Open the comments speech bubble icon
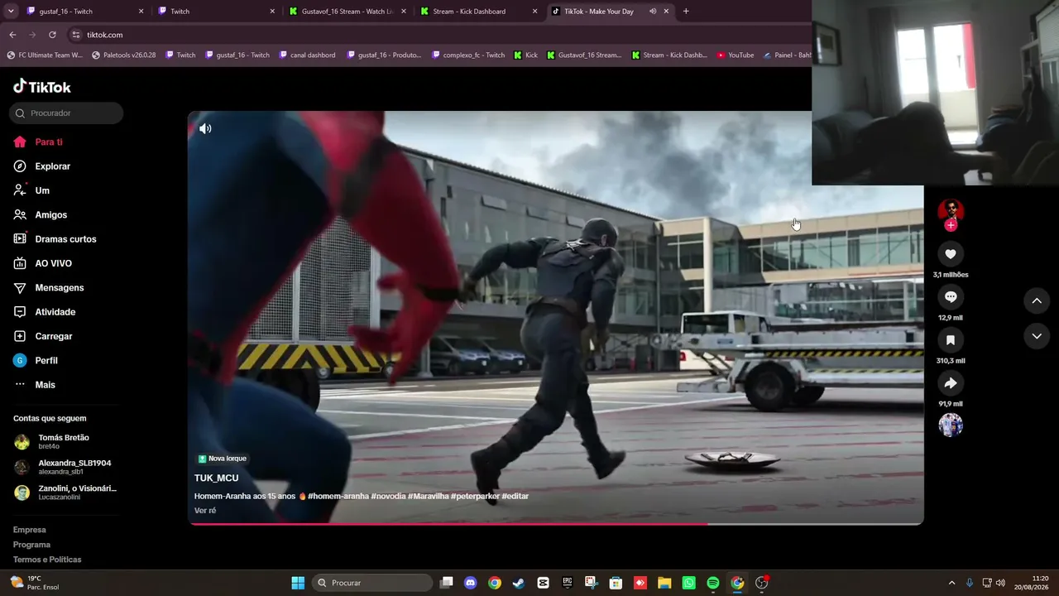The width and height of the screenshot is (1059, 596). click(951, 297)
